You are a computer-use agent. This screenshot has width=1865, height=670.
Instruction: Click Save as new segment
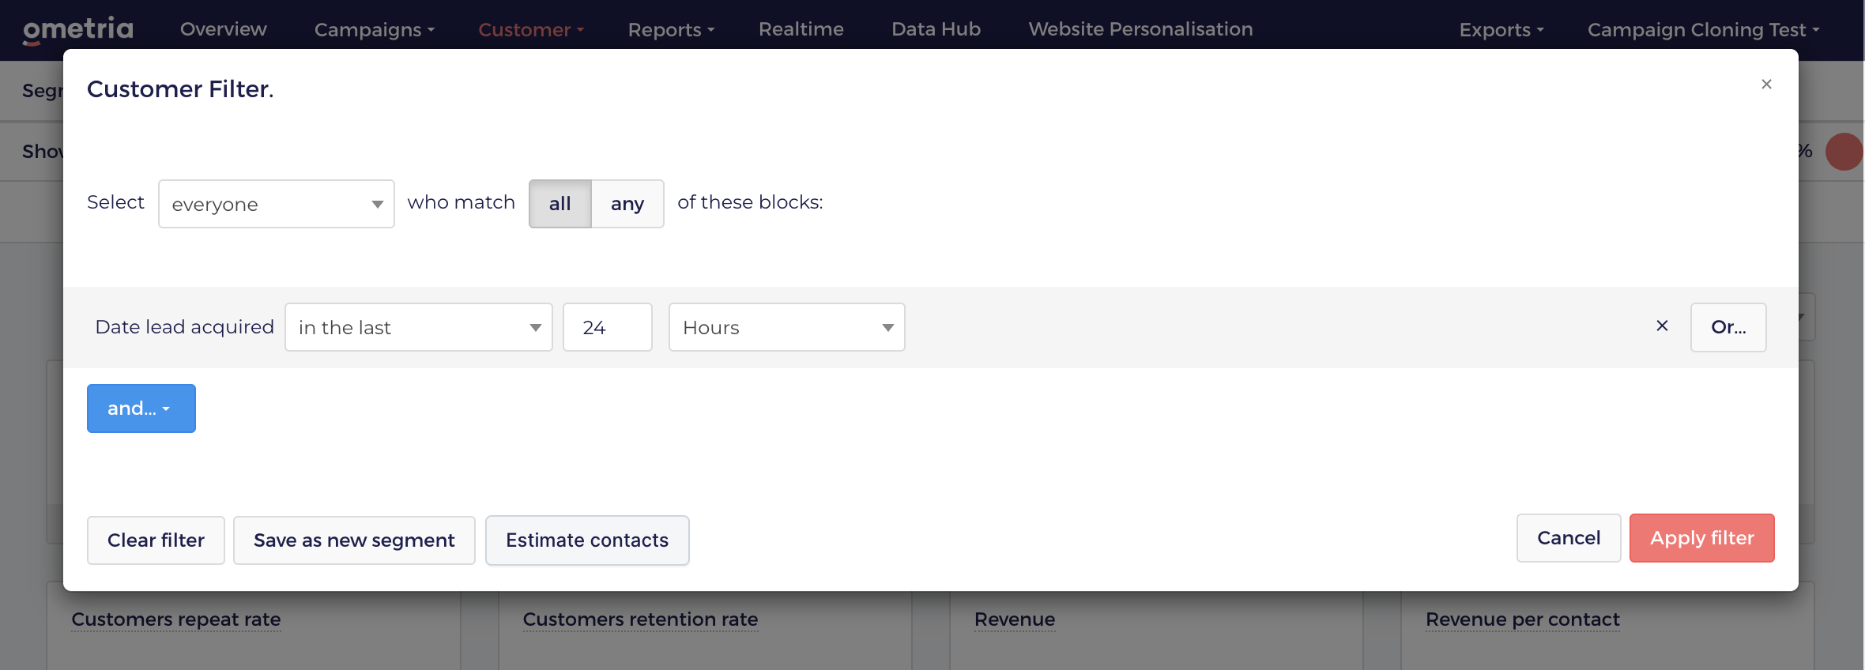click(x=354, y=540)
